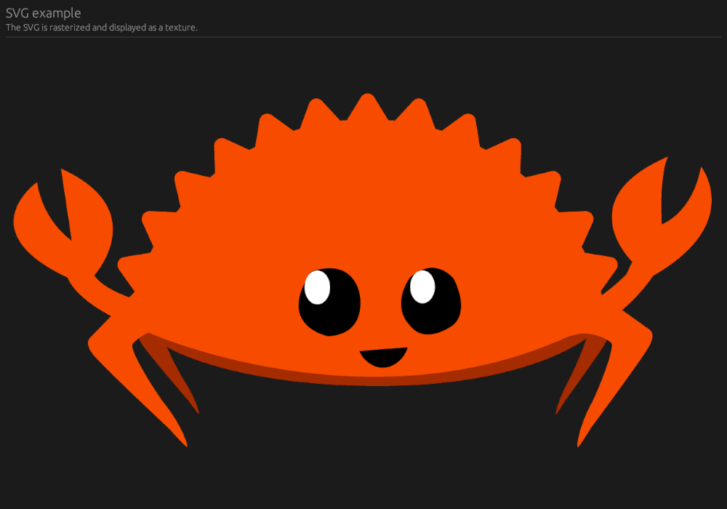
Task: Click the subtitle about the rasterized SVG
Action: click(x=101, y=28)
